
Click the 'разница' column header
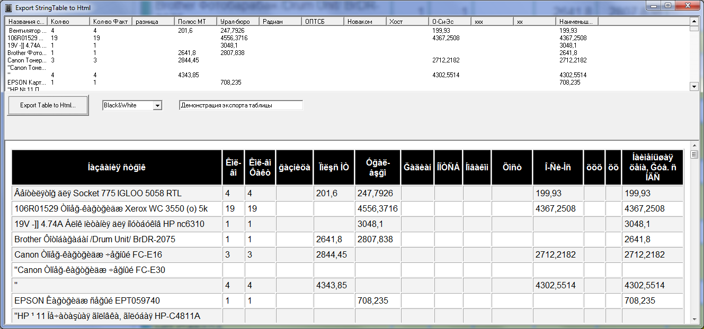(x=154, y=22)
